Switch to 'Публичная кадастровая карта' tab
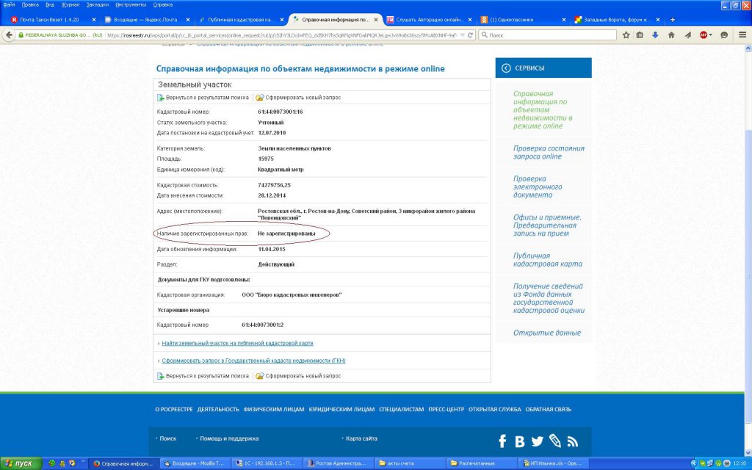 (240, 20)
